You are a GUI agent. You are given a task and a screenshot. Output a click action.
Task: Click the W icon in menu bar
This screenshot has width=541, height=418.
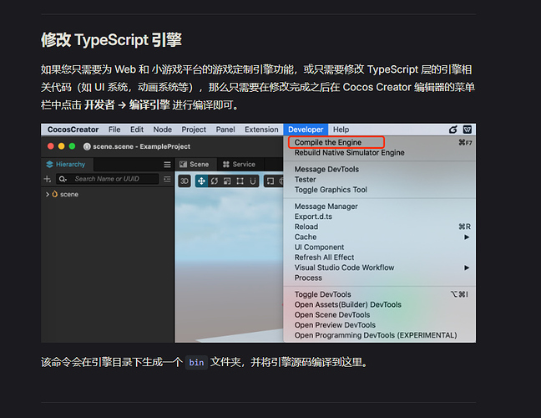(x=468, y=130)
